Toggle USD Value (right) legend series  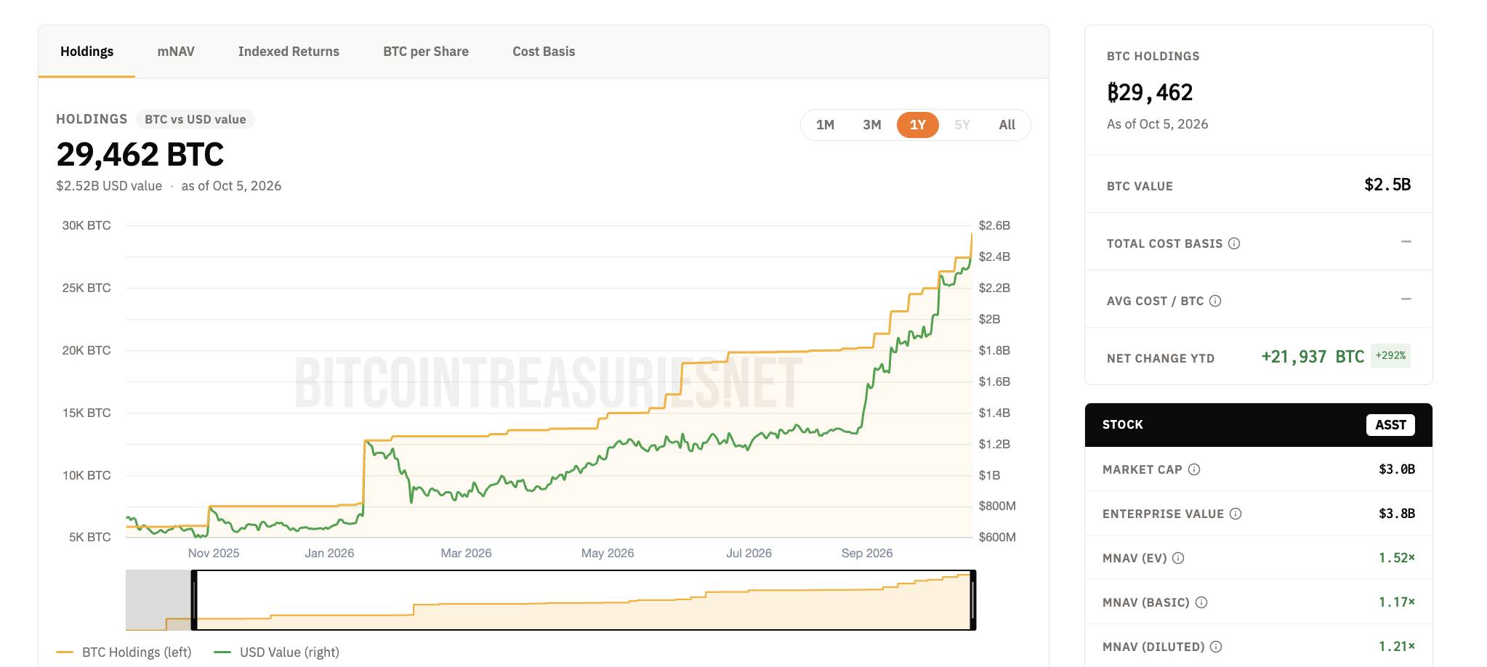[x=277, y=652]
